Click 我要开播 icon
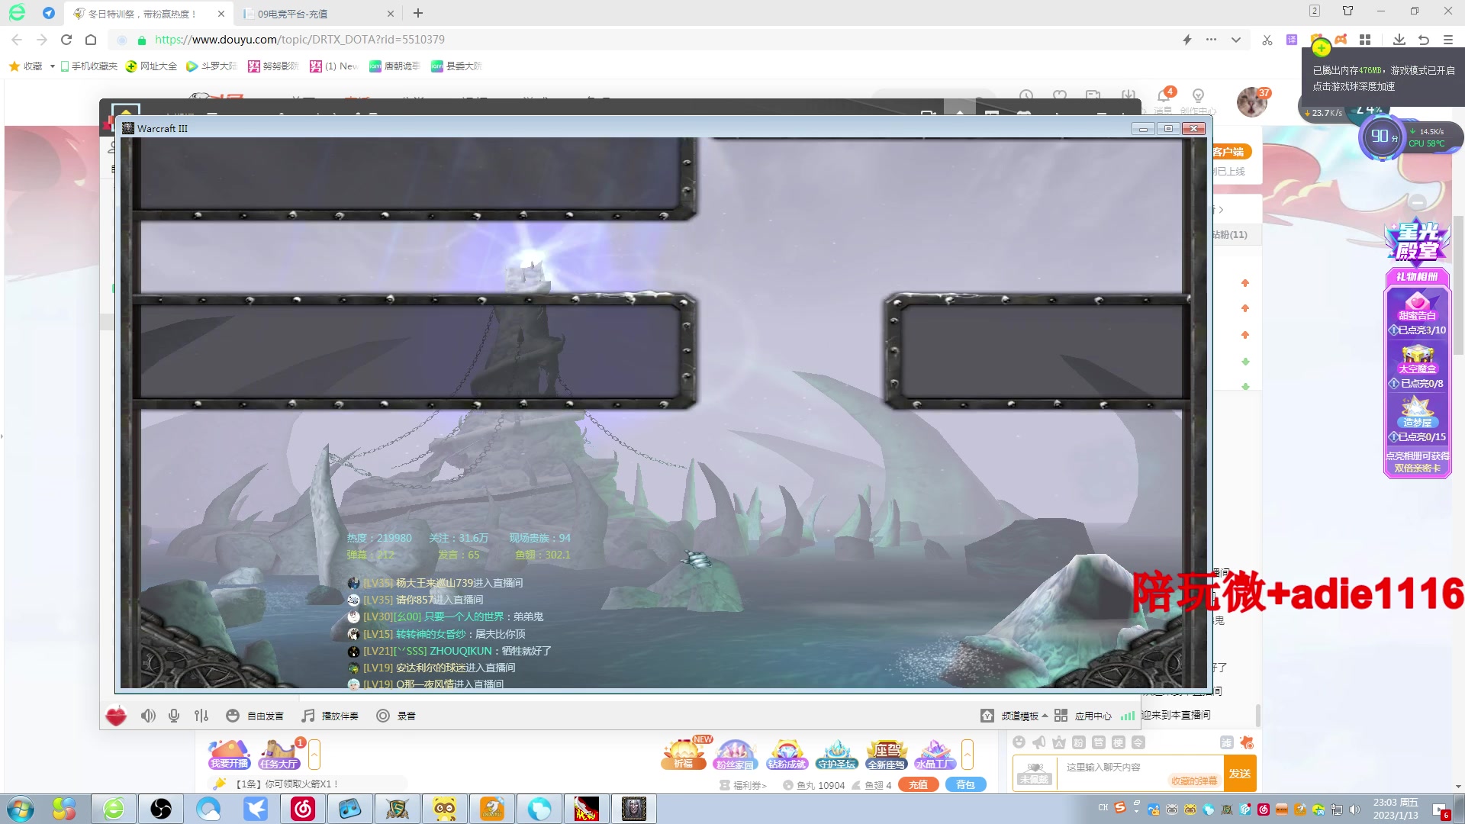Screen dimensions: 1465x824 click(x=230, y=755)
